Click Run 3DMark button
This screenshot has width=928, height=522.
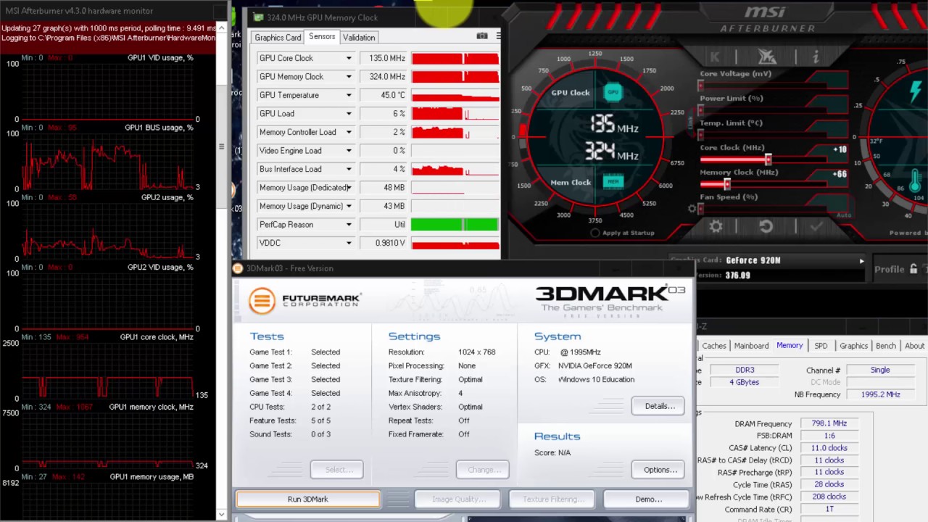307,499
